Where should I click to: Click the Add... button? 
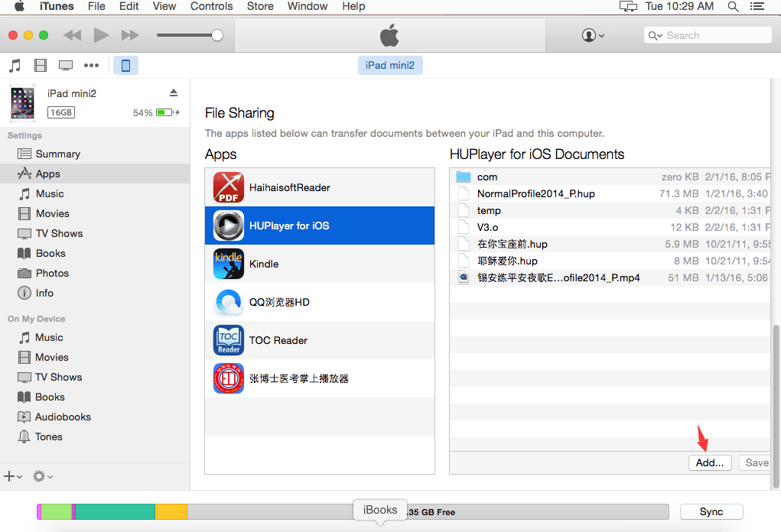click(710, 463)
